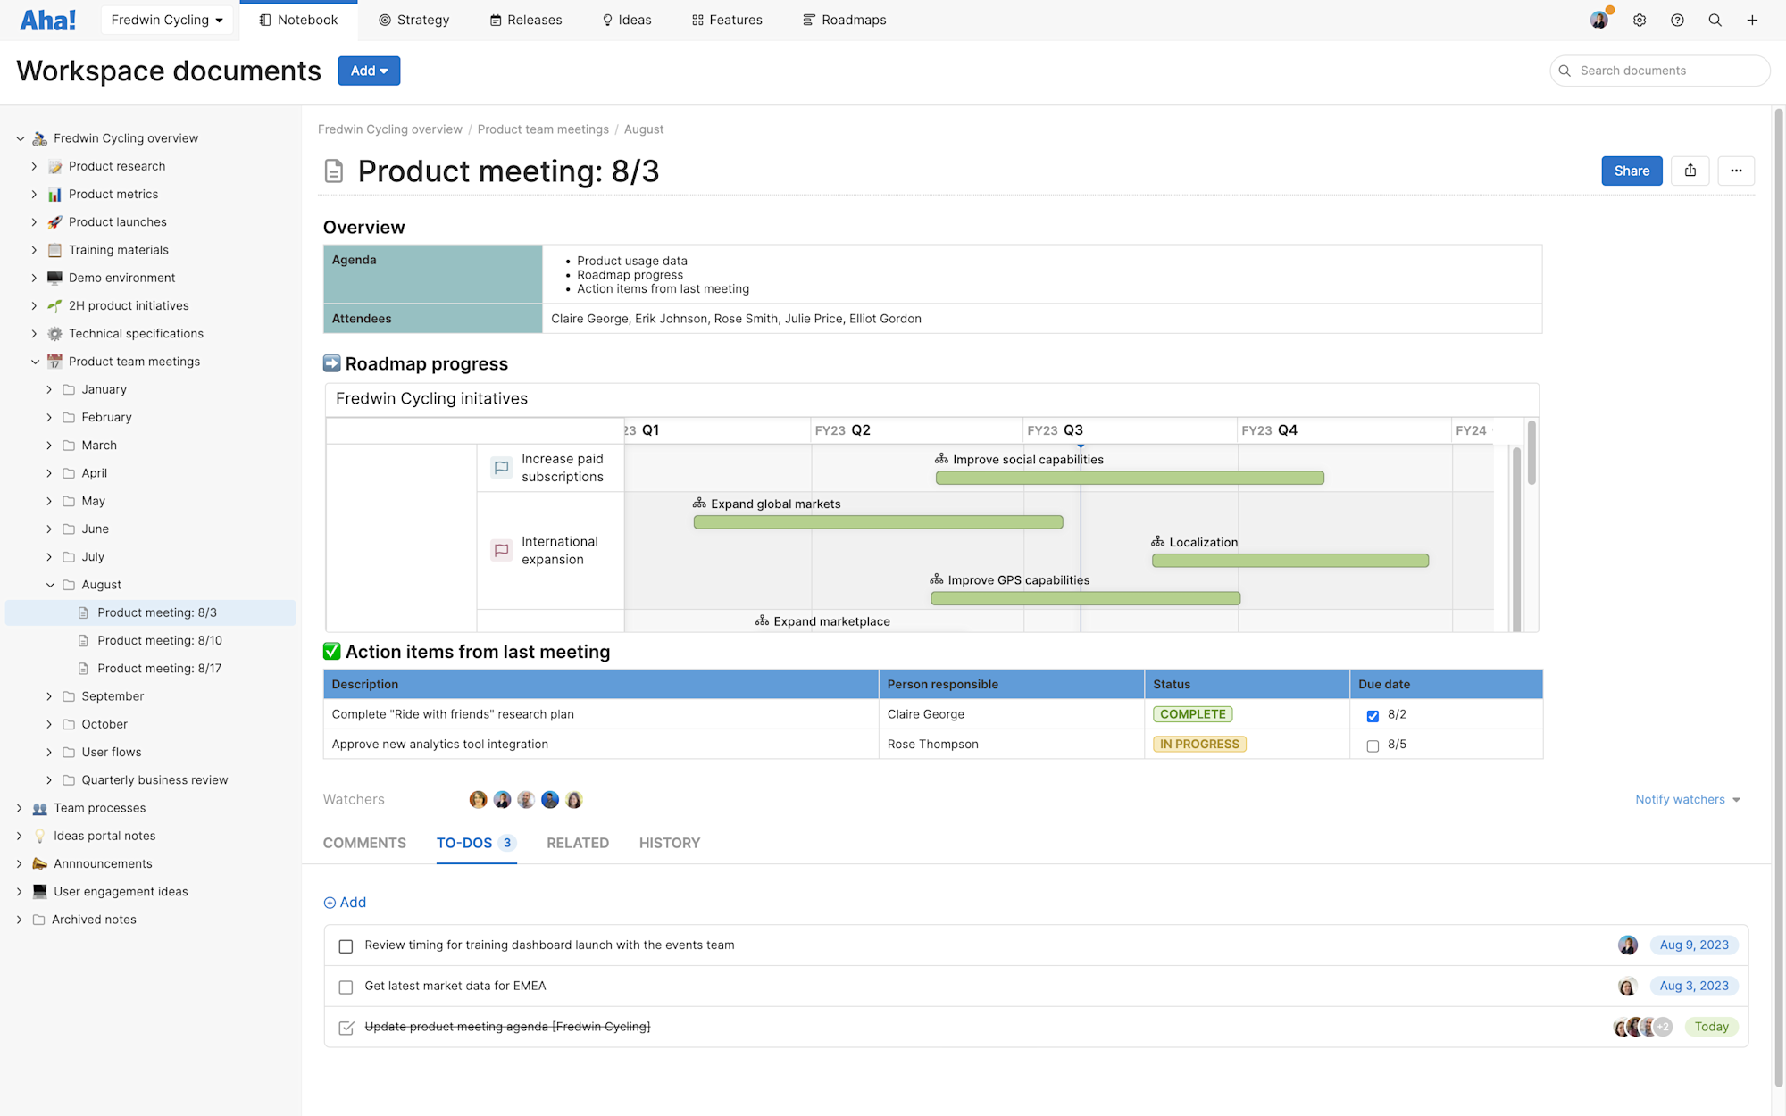Image resolution: width=1786 pixels, height=1116 pixels.
Task: Click the help question mark icon
Action: point(1677,20)
